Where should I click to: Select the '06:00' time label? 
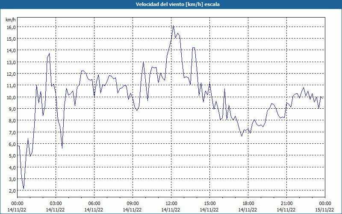pos(94,204)
